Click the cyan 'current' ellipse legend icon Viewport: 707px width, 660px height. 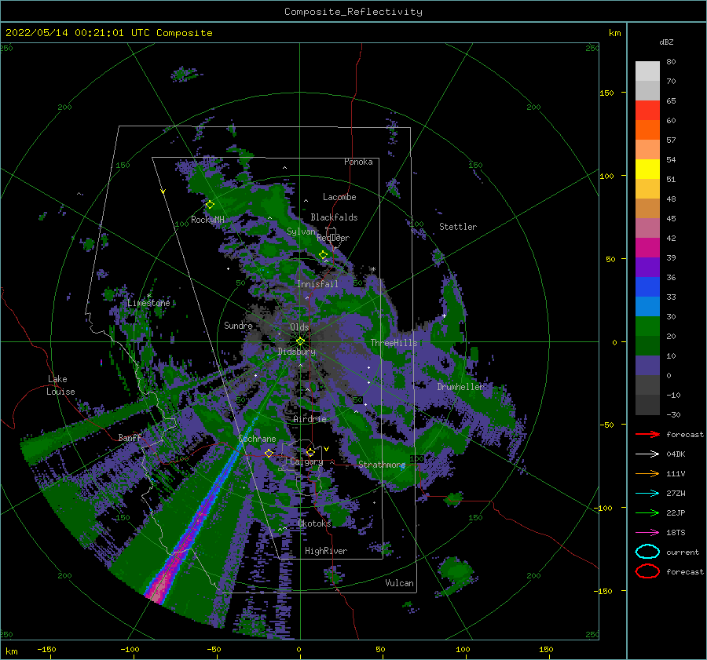tap(647, 552)
